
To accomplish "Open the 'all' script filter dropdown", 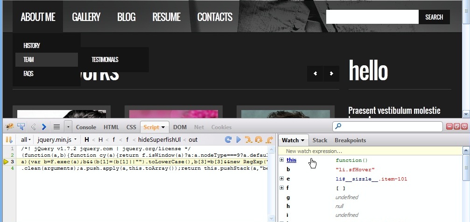I will [26, 139].
